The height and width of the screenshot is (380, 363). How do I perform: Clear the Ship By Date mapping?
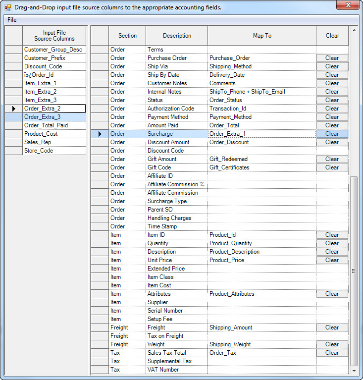click(x=332, y=75)
